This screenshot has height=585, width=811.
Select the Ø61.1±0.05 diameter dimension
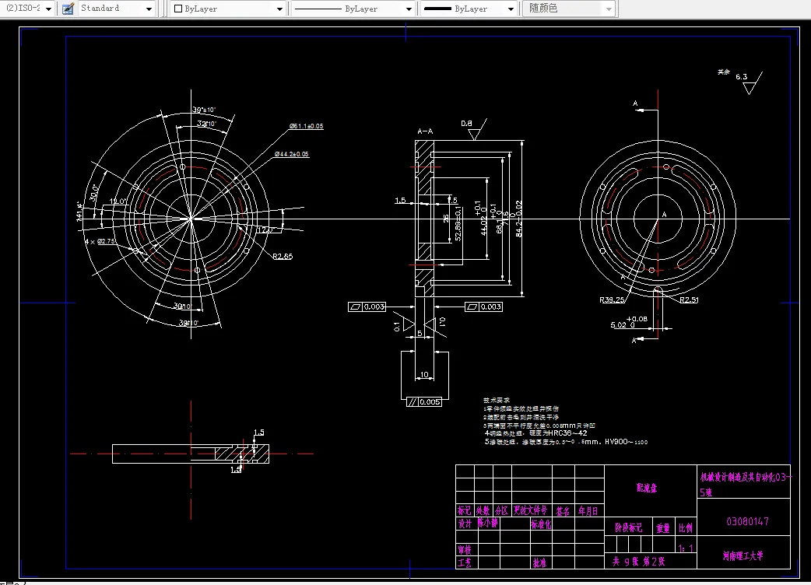(x=306, y=126)
